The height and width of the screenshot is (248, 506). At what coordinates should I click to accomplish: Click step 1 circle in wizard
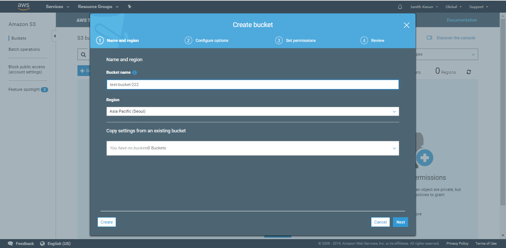(100, 40)
